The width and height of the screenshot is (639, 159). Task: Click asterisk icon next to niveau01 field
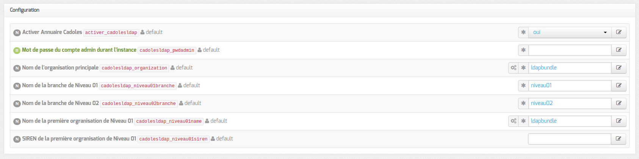523,86
